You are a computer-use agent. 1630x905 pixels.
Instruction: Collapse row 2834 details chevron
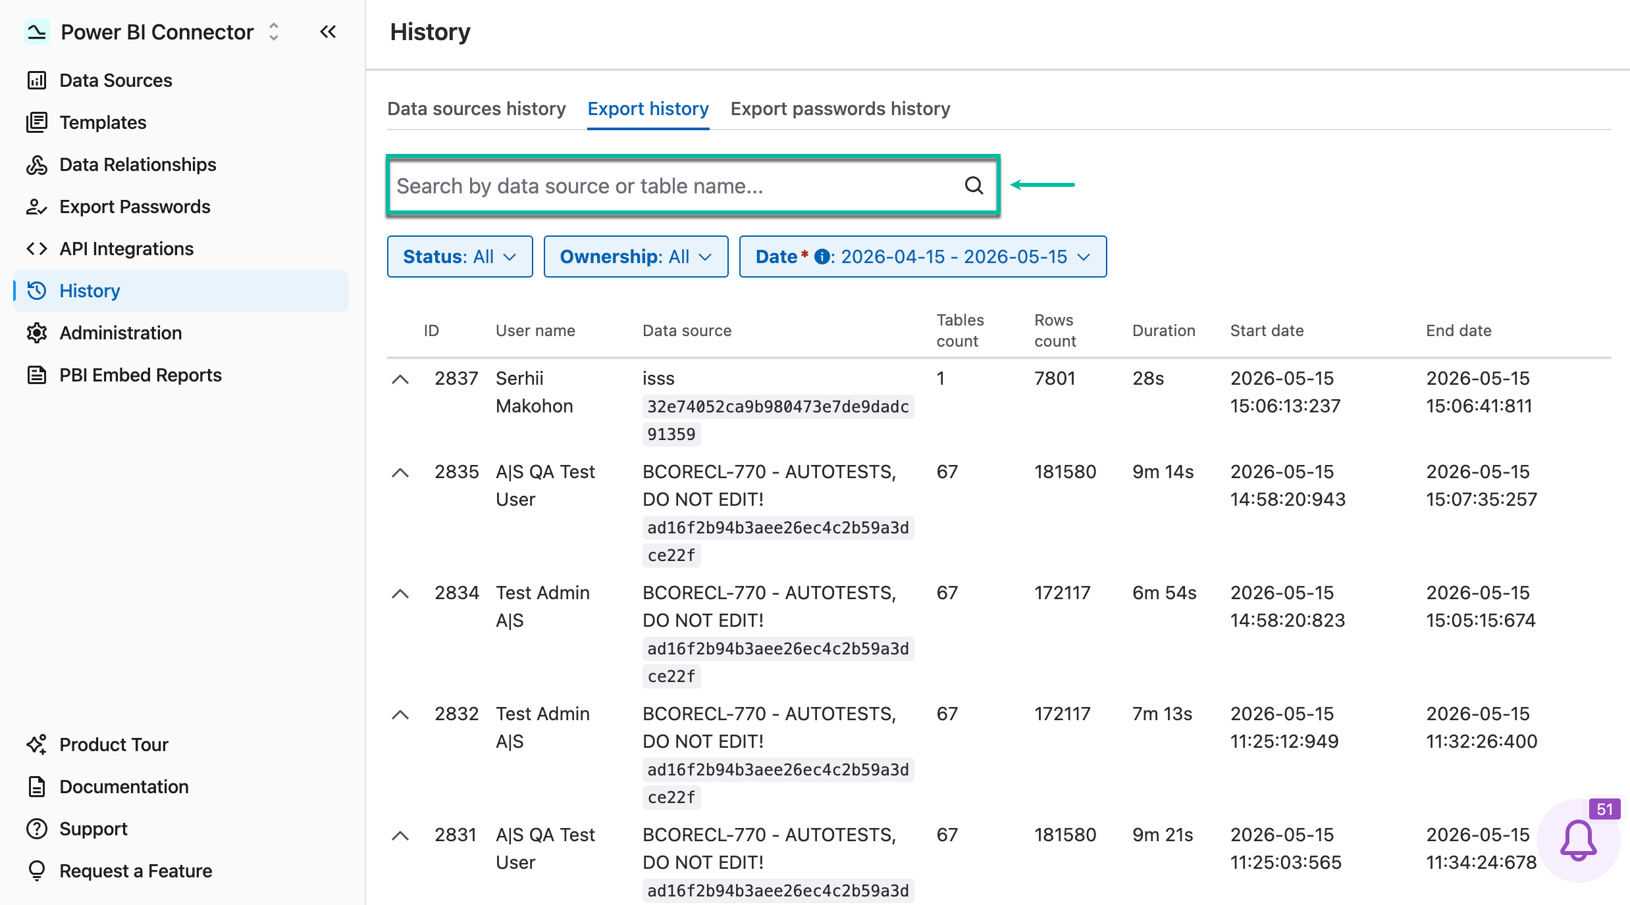click(400, 594)
